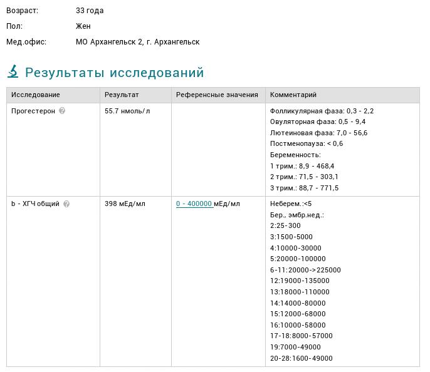Screen dimensions: 430x372
Task: Click the Беременность: comment line
Action: point(295,155)
